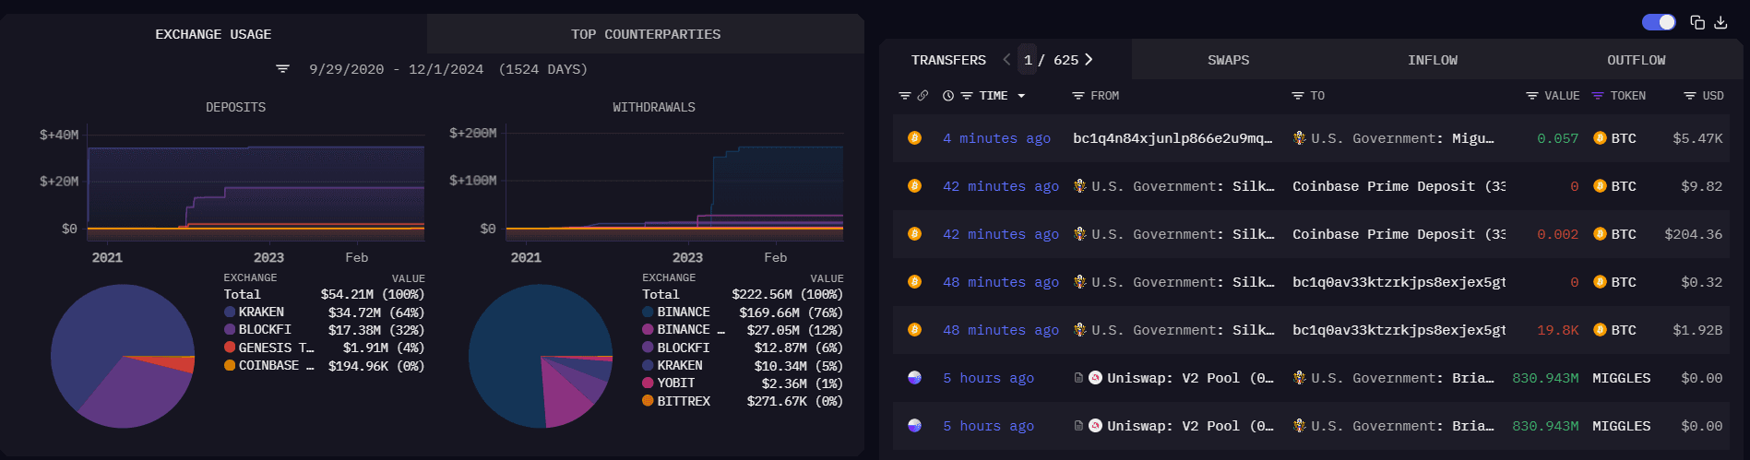Open the date range filter icon
1750x460 pixels.
tap(283, 69)
